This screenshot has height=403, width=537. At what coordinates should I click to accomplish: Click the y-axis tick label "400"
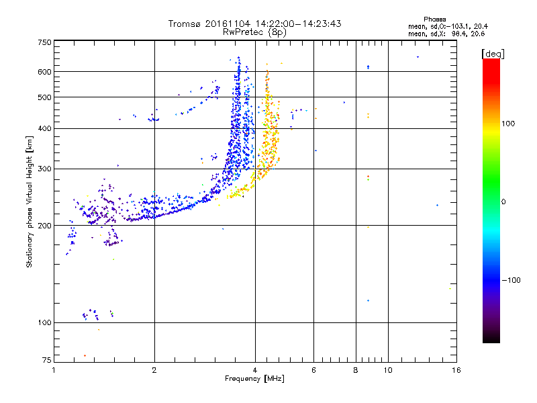[44, 128]
